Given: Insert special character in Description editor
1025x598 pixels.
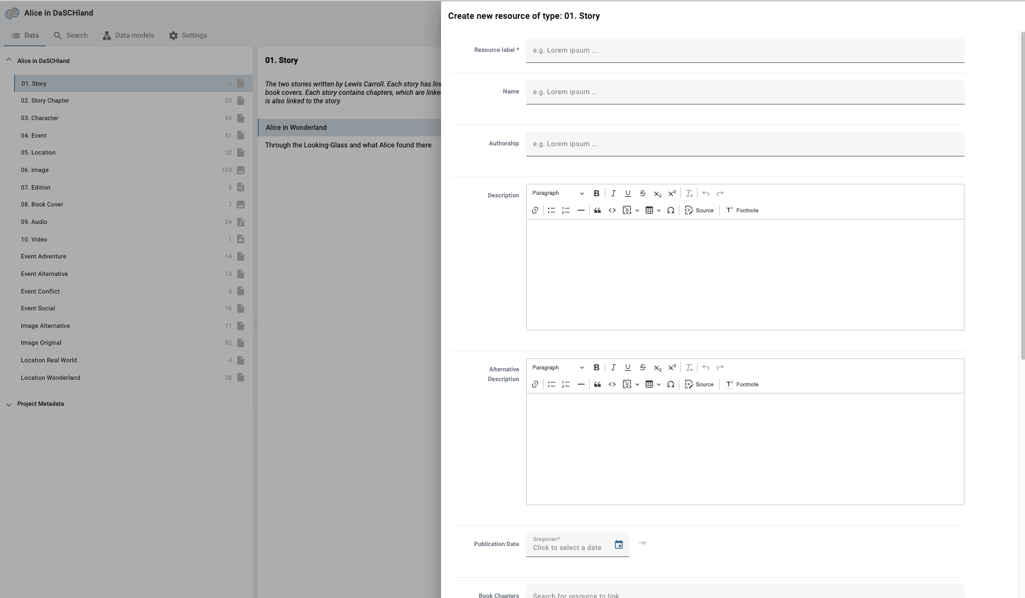Looking at the screenshot, I should coord(670,210).
